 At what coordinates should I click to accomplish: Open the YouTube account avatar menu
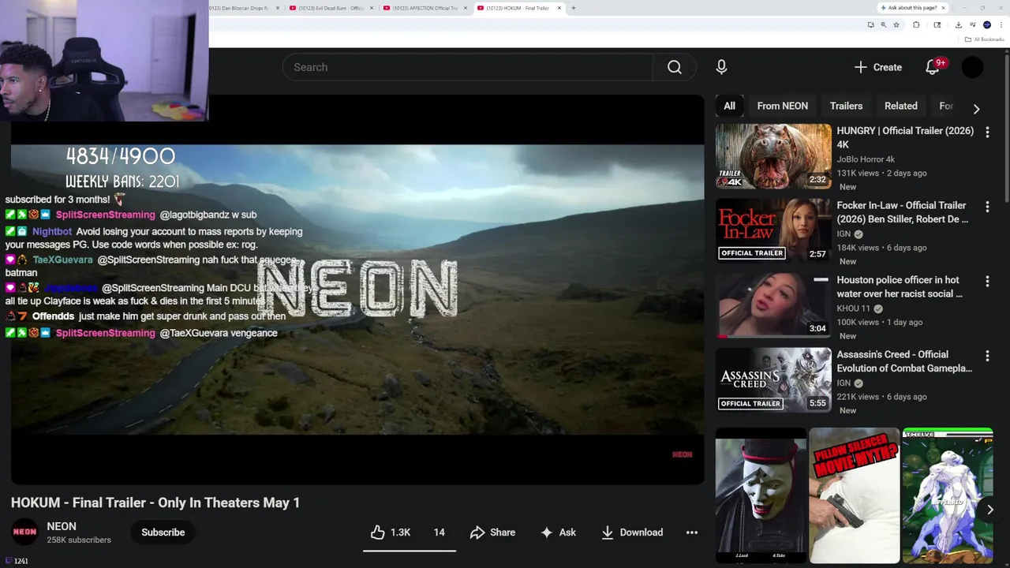click(972, 67)
